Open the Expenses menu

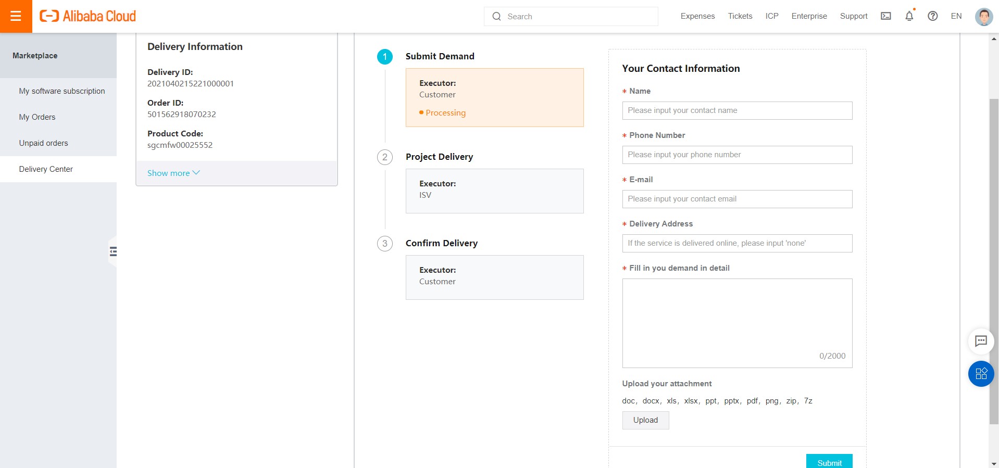[x=697, y=16]
